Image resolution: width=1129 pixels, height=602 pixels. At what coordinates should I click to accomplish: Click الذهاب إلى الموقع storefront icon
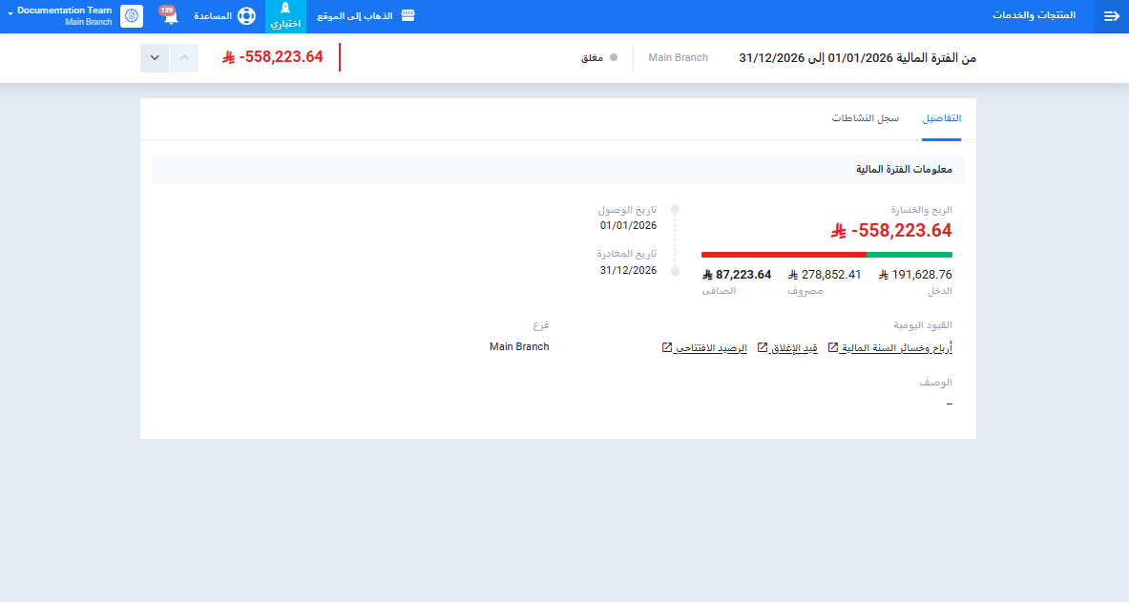(408, 16)
